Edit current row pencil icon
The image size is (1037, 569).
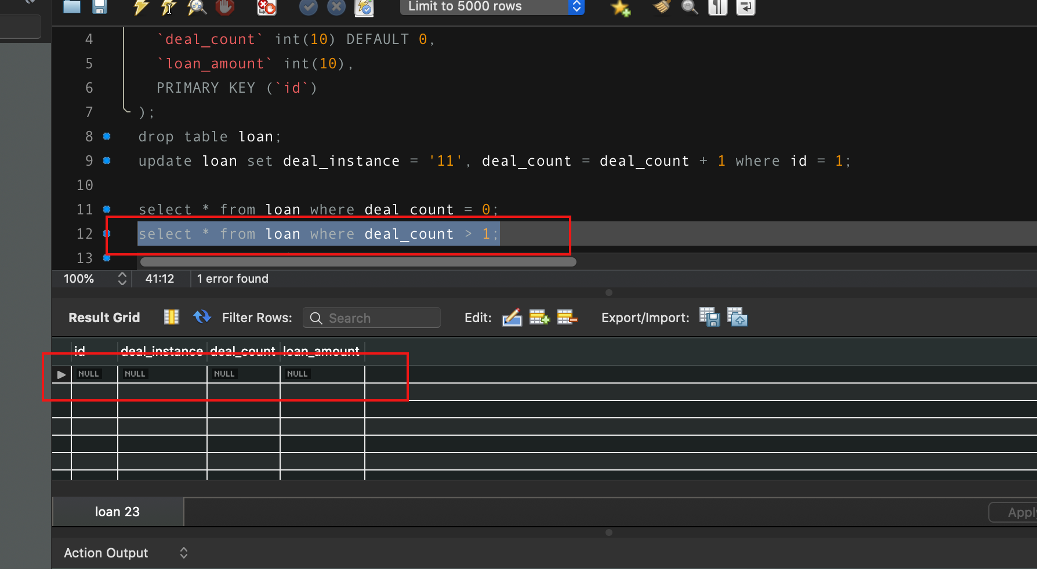[x=512, y=318]
